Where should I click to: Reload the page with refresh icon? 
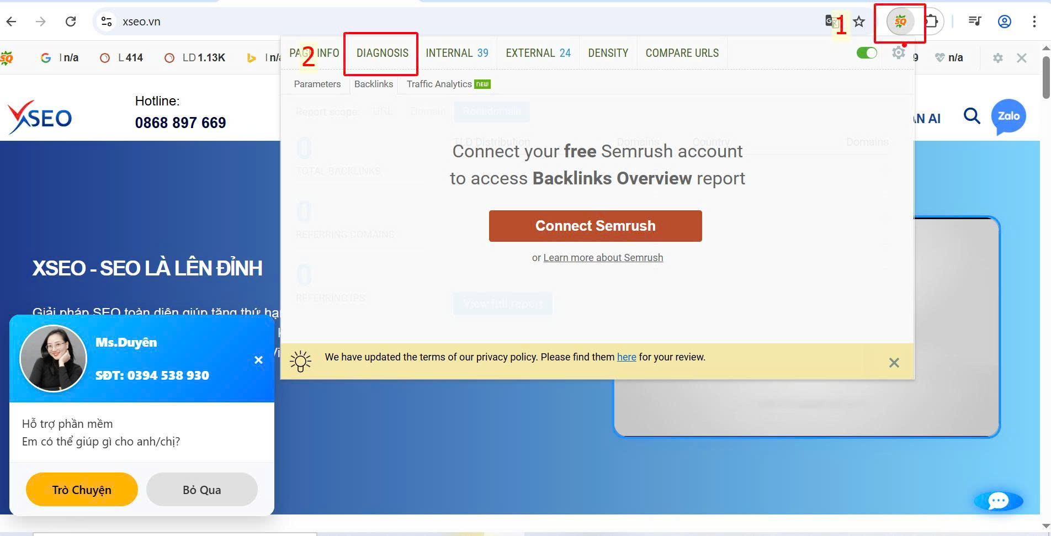[x=71, y=22]
